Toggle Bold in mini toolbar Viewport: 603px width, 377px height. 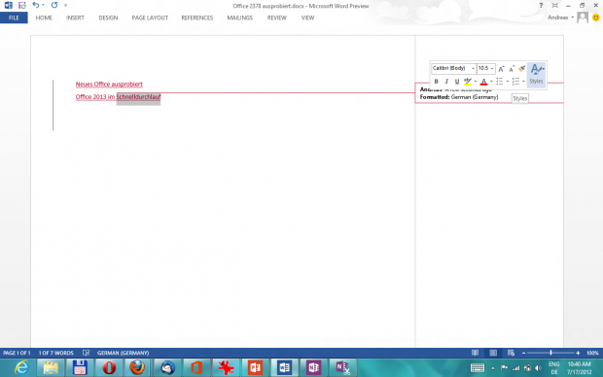click(436, 82)
